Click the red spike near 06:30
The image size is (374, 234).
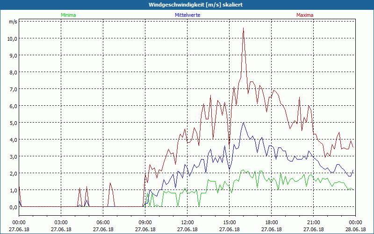pos(110,183)
